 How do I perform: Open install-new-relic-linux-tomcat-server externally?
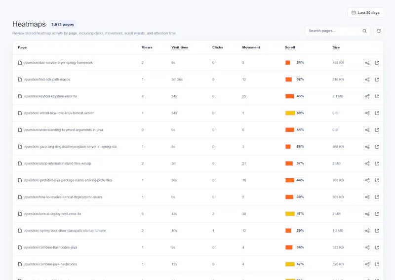coord(377,113)
